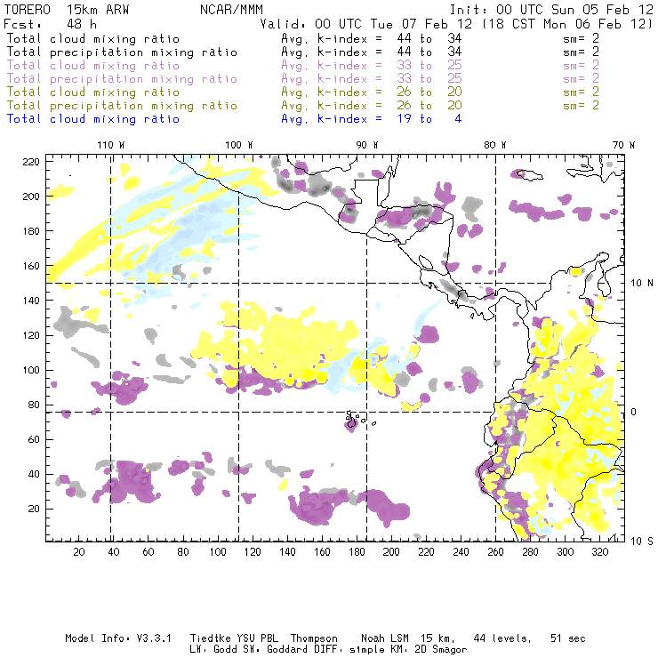
Task: Click the TORERO 15km ARW title text
Action: coord(67,10)
